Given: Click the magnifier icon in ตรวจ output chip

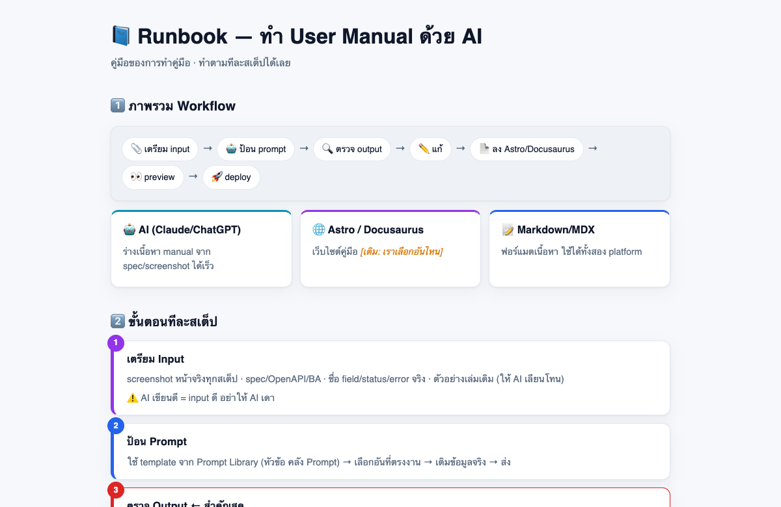Looking at the screenshot, I should [x=327, y=149].
